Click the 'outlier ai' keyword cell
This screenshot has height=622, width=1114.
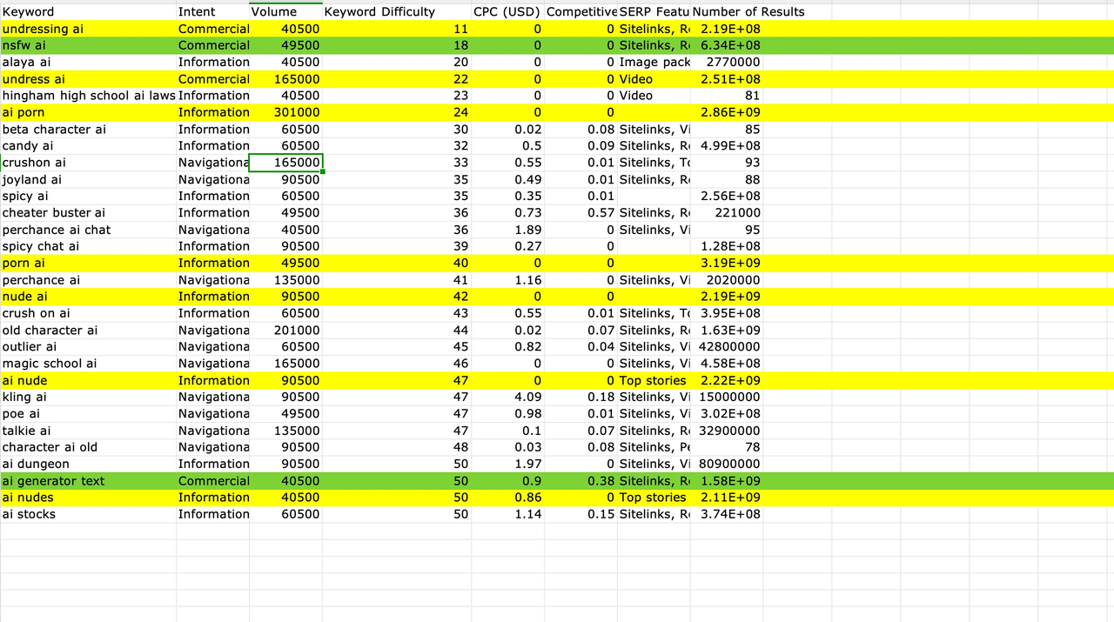pyautogui.click(x=88, y=347)
